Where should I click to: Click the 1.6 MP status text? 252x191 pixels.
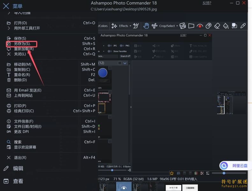pyautogui.click(x=152, y=179)
